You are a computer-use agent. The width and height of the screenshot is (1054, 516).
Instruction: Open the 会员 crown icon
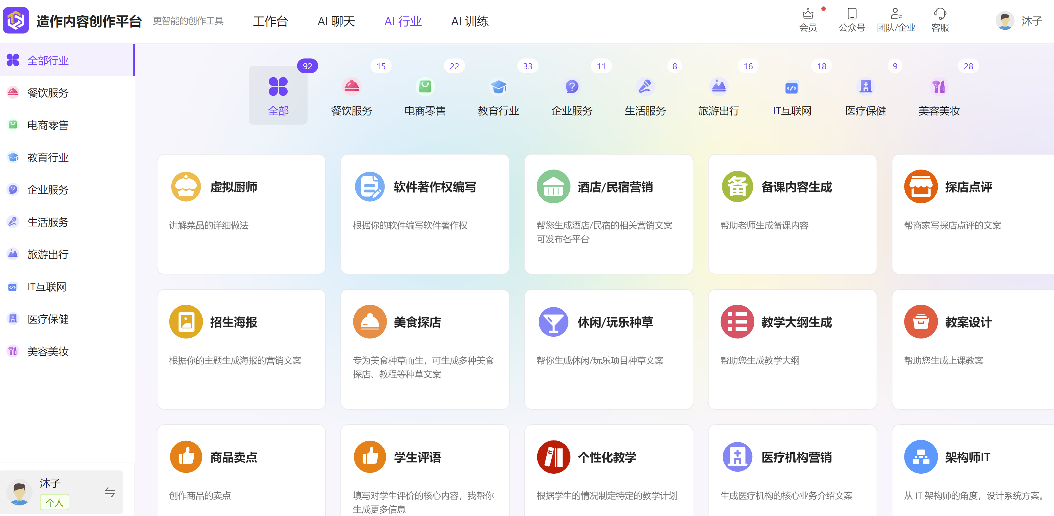[808, 14]
